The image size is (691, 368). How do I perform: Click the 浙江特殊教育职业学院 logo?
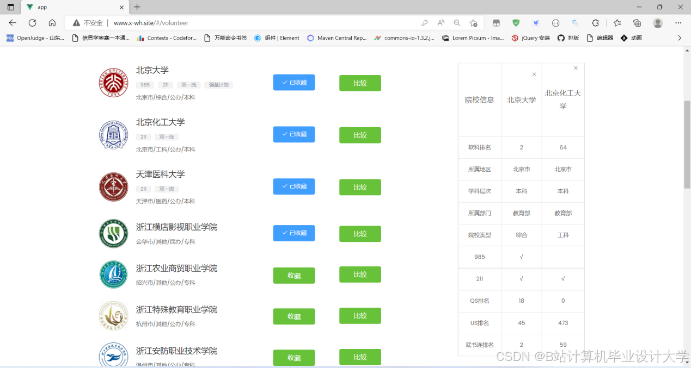(x=113, y=316)
